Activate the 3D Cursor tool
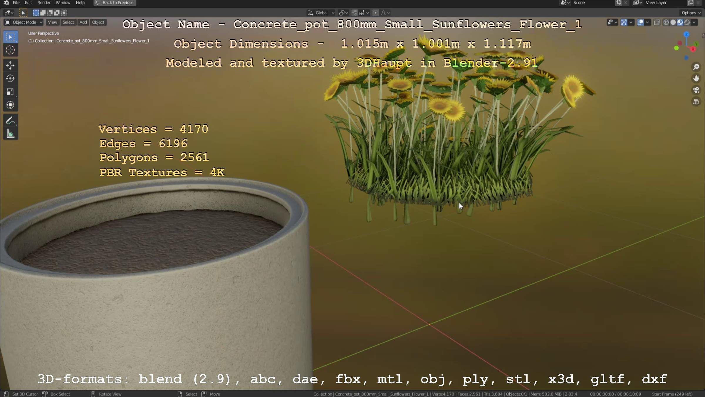The height and width of the screenshot is (397, 705). (10, 50)
